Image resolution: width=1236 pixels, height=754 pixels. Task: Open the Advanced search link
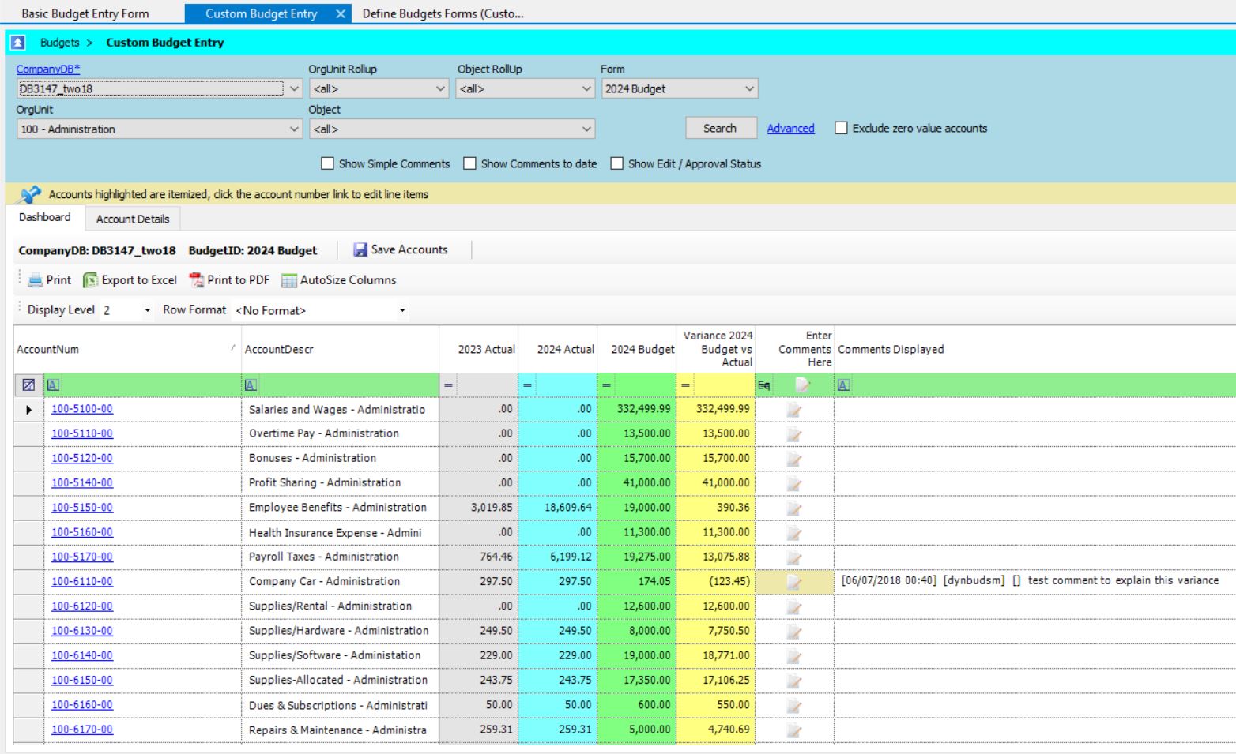click(790, 128)
